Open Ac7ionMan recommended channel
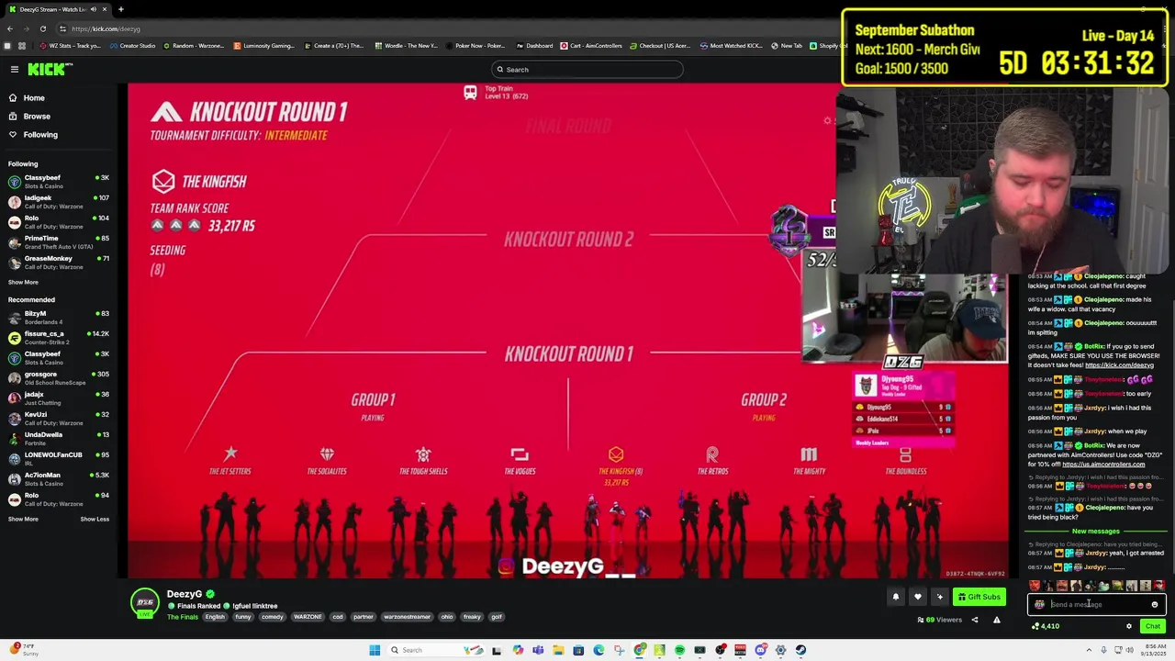1175x661 pixels. 59,479
